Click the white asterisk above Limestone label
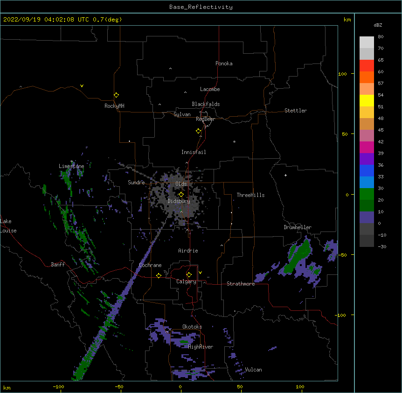Image resolution: width=402 pixels, height=393 pixels. (72, 161)
